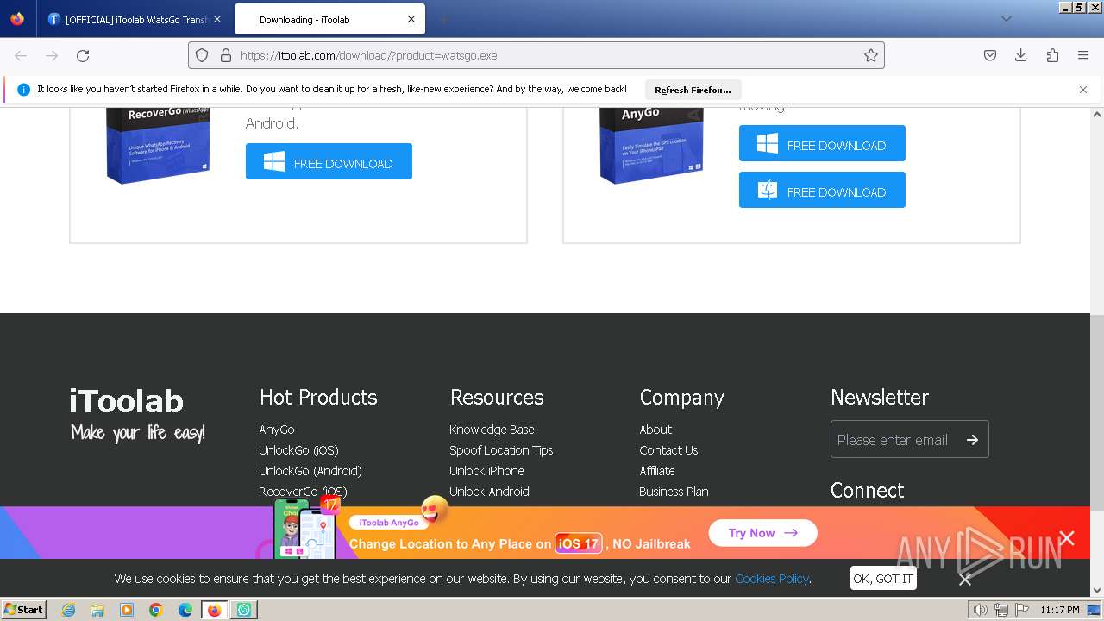The width and height of the screenshot is (1104, 621).
Task: Close the iToolab WatsGo tab
Action: coord(216,19)
